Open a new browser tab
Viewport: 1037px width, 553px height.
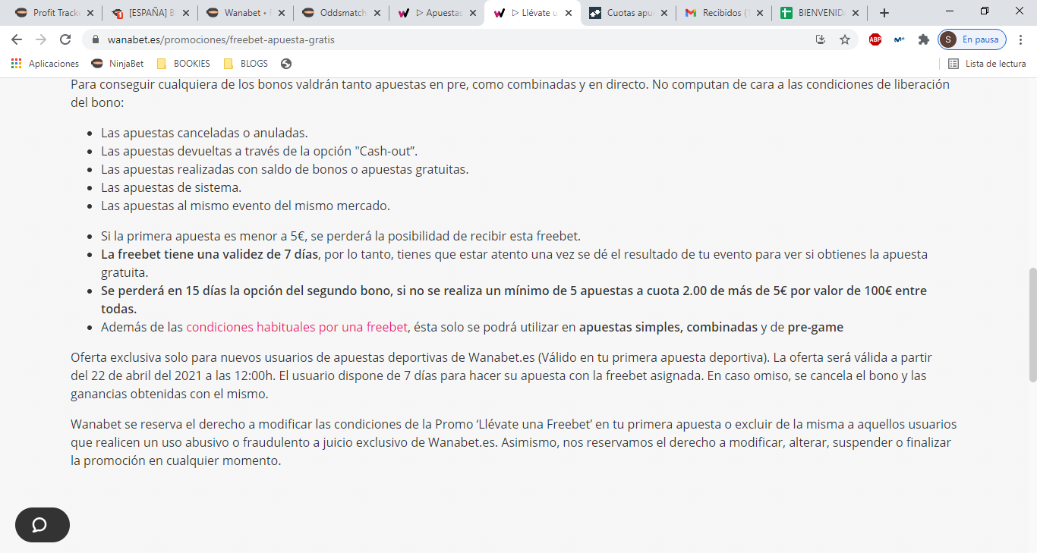884,13
